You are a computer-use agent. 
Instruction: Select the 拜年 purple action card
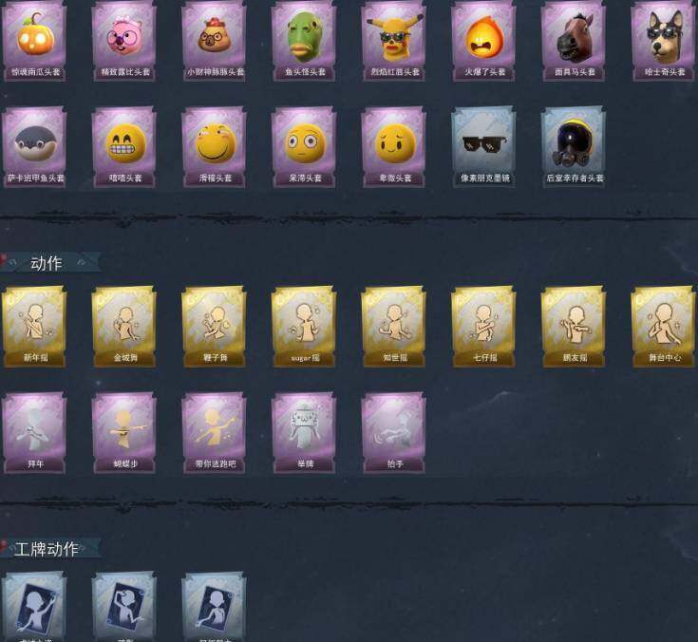[x=35, y=433]
